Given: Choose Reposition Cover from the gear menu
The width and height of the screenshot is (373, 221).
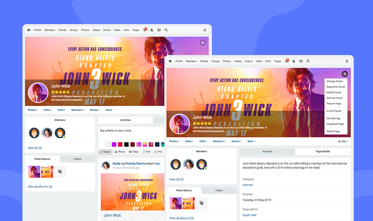Looking at the screenshot, I should click(336, 87).
